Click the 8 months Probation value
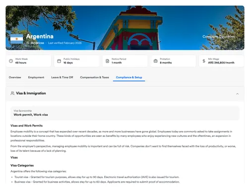 click(166, 63)
